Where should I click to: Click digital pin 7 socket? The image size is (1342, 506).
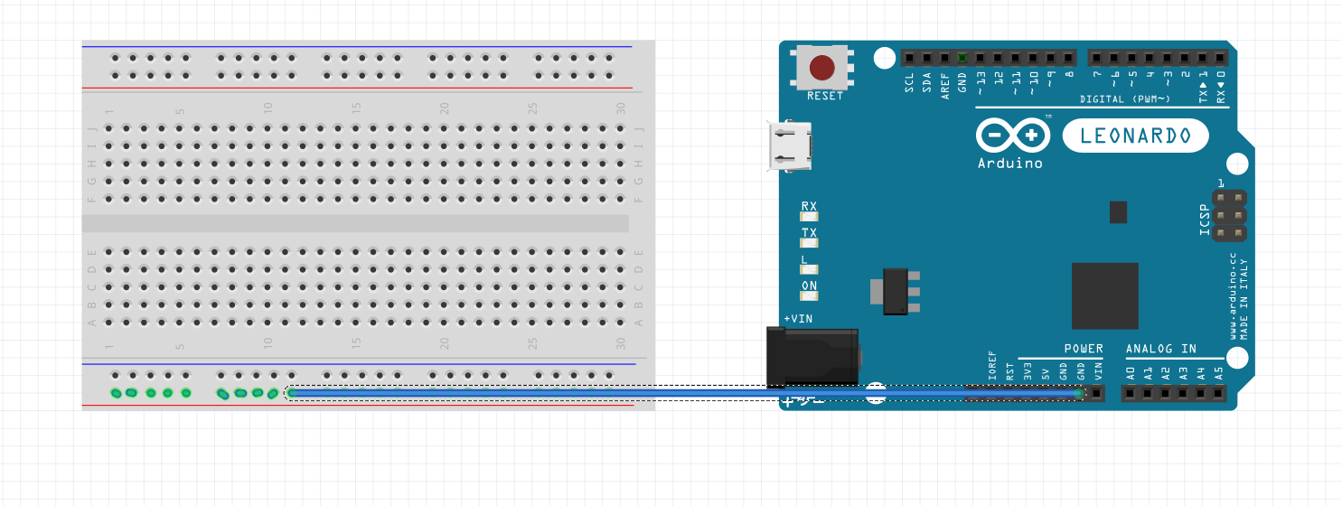tap(1097, 58)
